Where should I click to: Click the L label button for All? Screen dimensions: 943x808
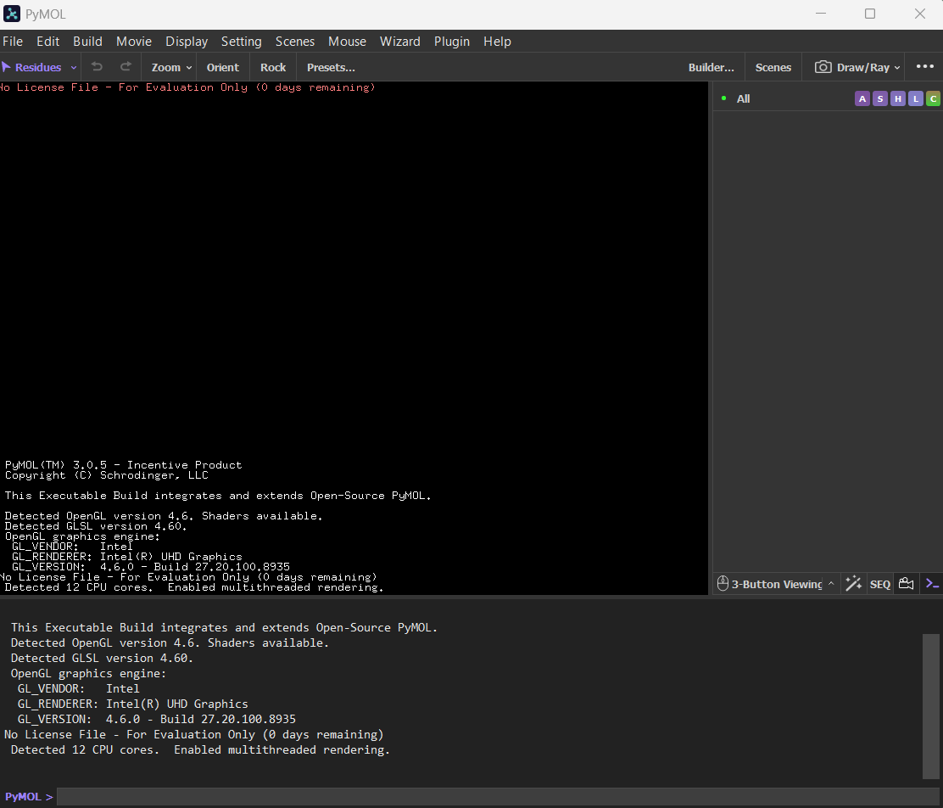915,98
